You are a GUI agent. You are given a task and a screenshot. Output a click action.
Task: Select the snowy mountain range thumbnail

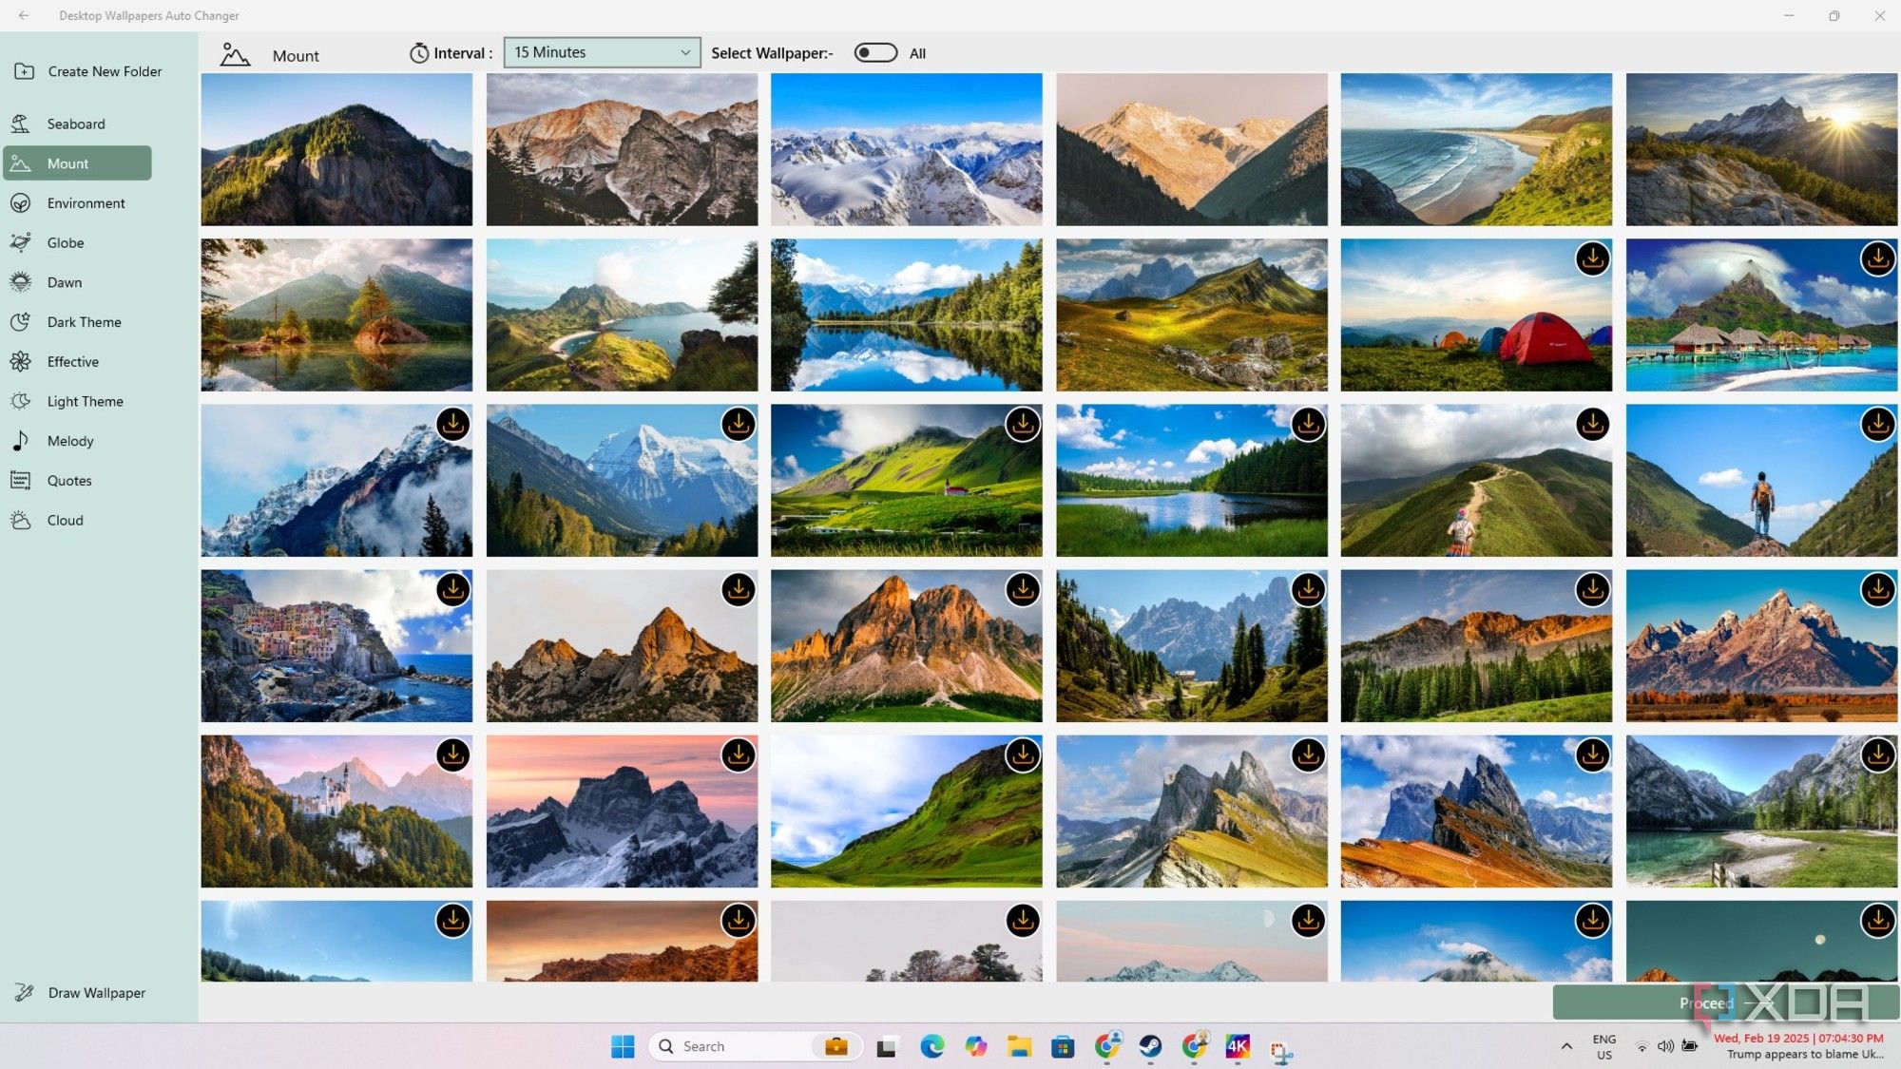[x=906, y=149]
